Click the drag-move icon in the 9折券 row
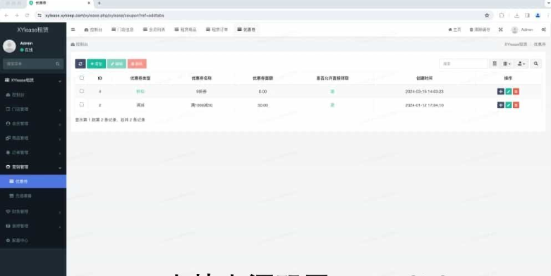The image size is (551, 276). tap(501, 92)
